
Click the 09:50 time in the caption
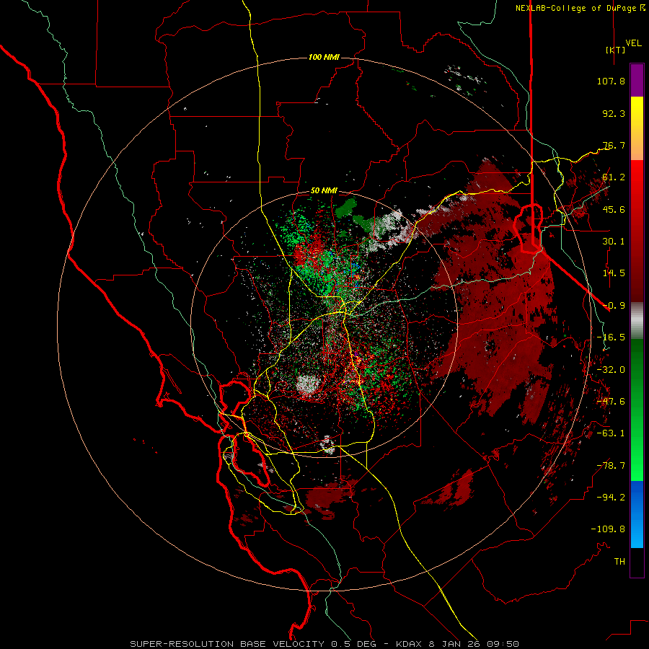(x=503, y=644)
